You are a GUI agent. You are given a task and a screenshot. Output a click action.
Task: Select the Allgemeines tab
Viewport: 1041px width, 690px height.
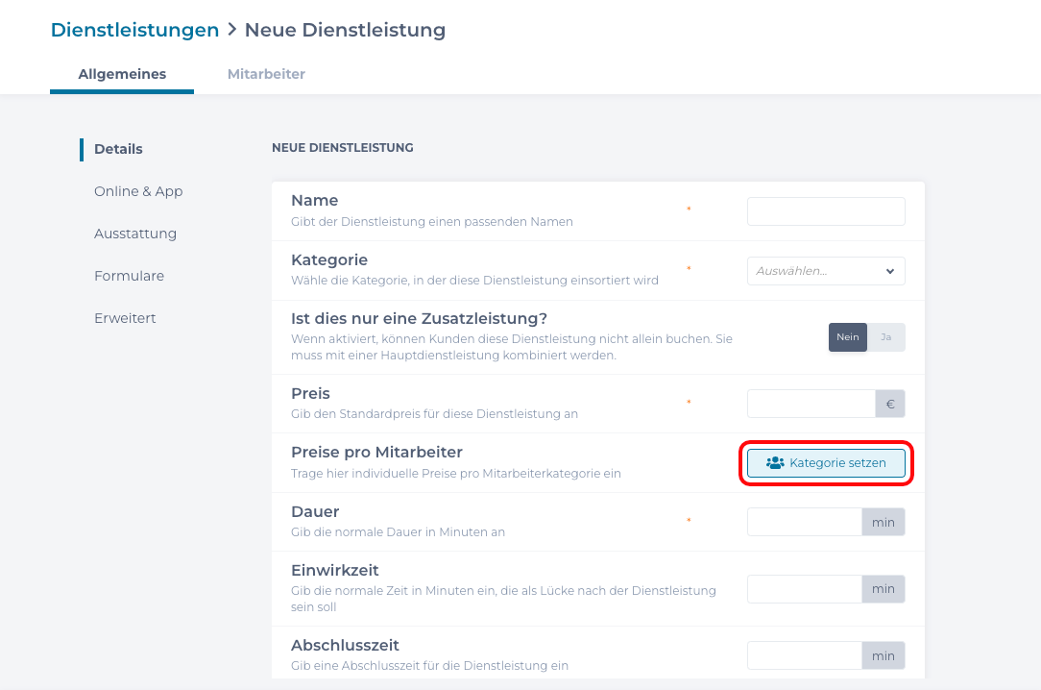click(x=122, y=74)
